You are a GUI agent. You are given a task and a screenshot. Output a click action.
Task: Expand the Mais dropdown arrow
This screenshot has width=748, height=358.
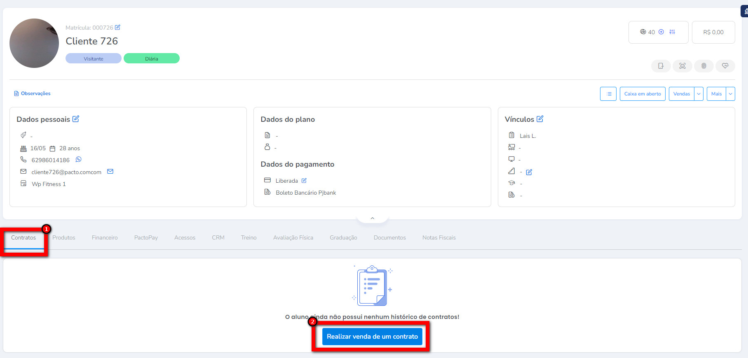[x=730, y=94]
